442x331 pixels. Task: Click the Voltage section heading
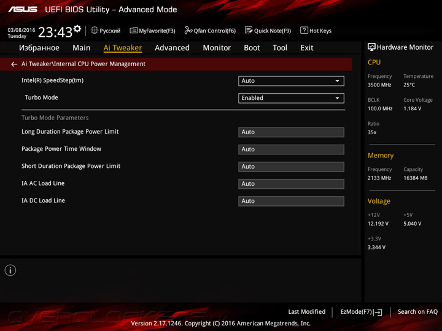click(x=379, y=201)
